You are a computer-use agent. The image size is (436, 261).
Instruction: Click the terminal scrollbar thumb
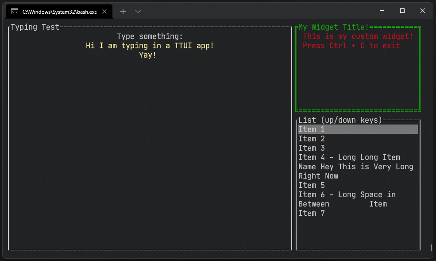coord(431,248)
